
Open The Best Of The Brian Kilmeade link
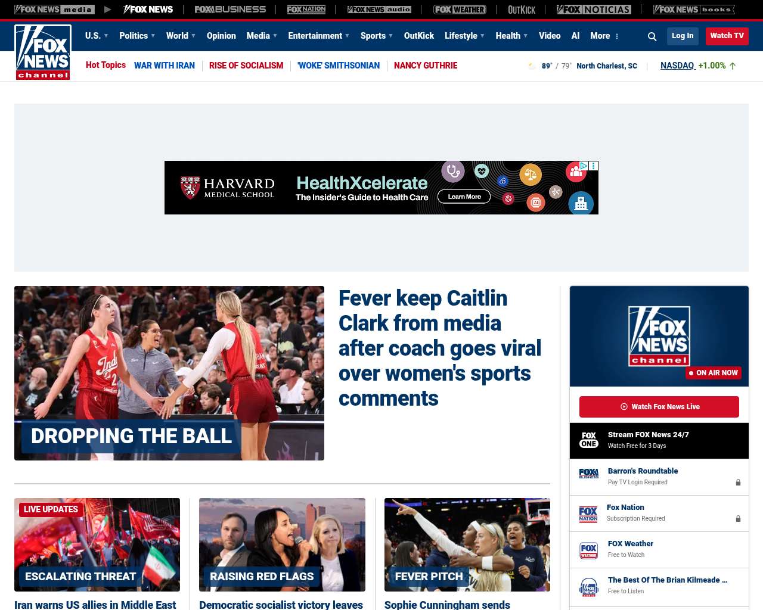(668, 580)
